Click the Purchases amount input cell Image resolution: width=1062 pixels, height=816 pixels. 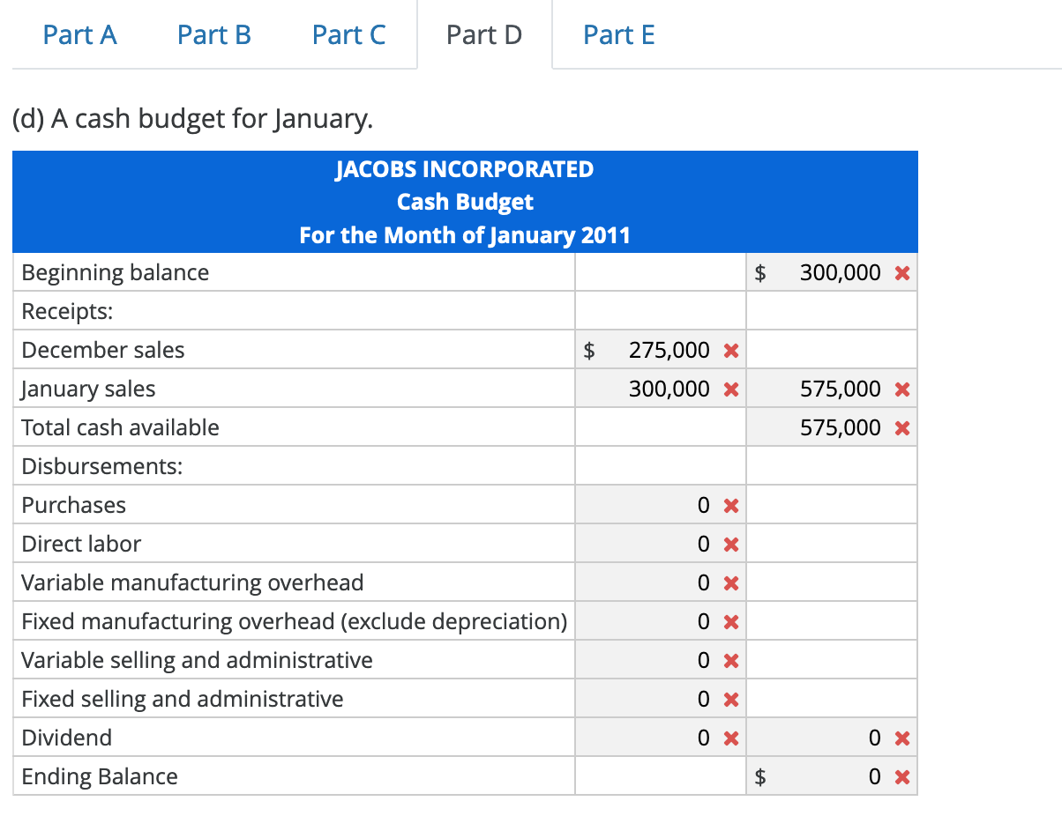(x=662, y=504)
